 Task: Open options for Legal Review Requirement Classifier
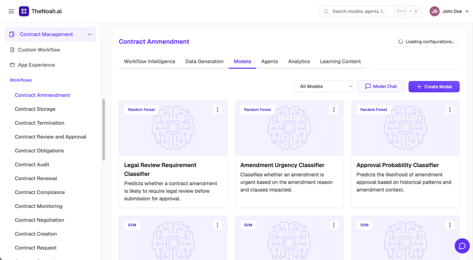tap(218, 110)
